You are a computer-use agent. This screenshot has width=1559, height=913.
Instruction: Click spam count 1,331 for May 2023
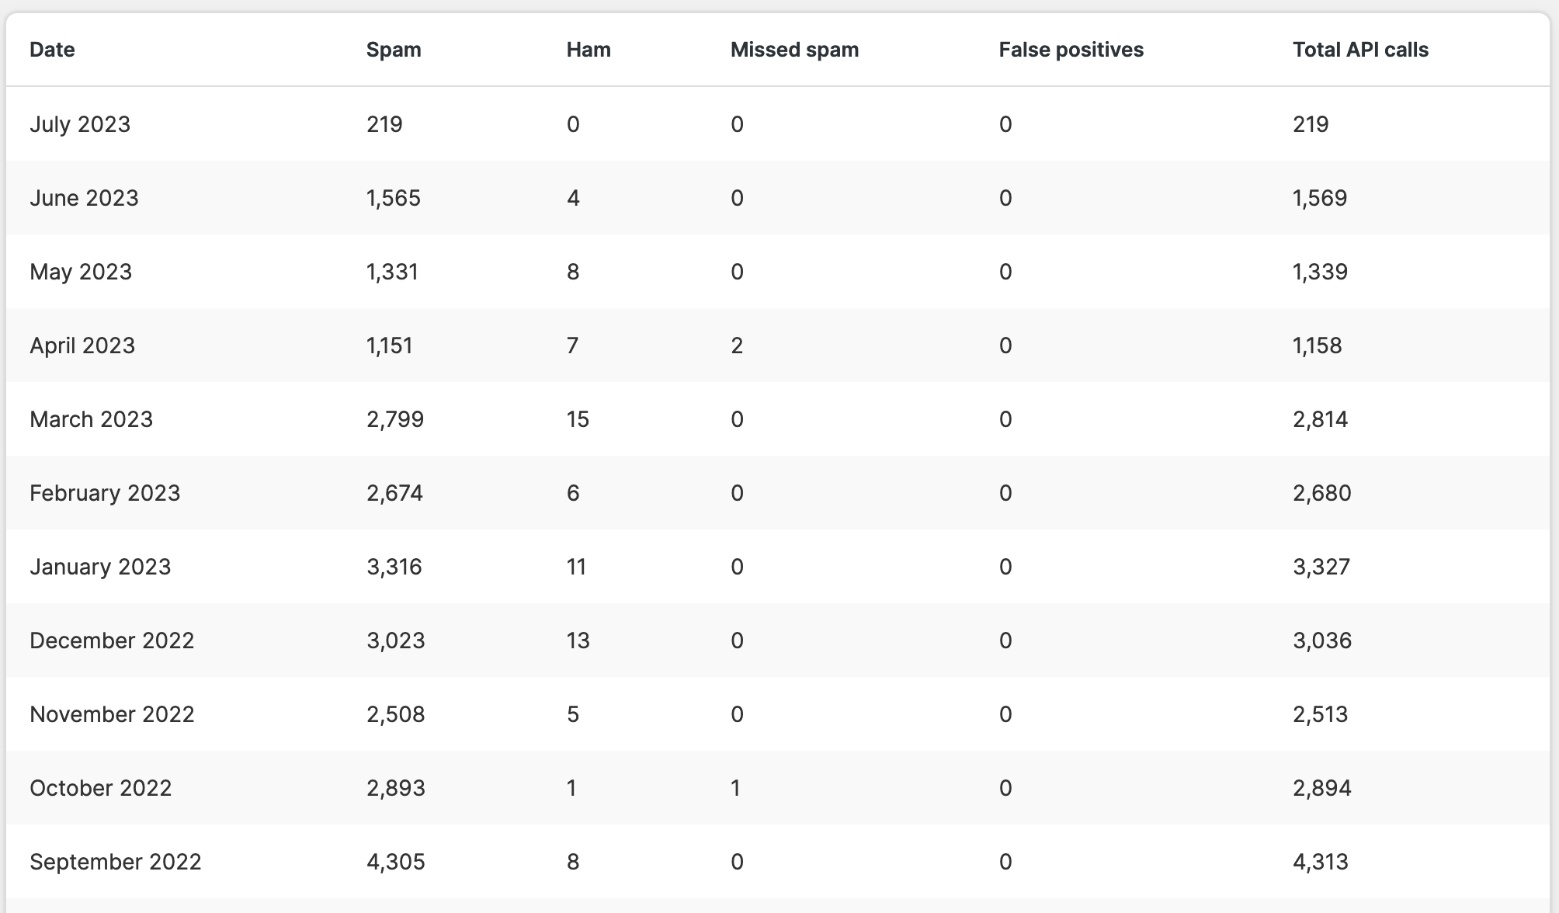coord(392,272)
